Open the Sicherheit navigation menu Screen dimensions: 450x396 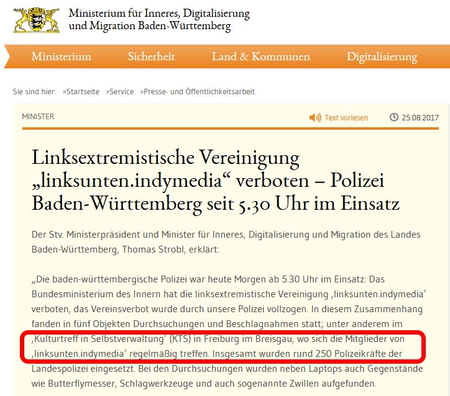pos(152,56)
